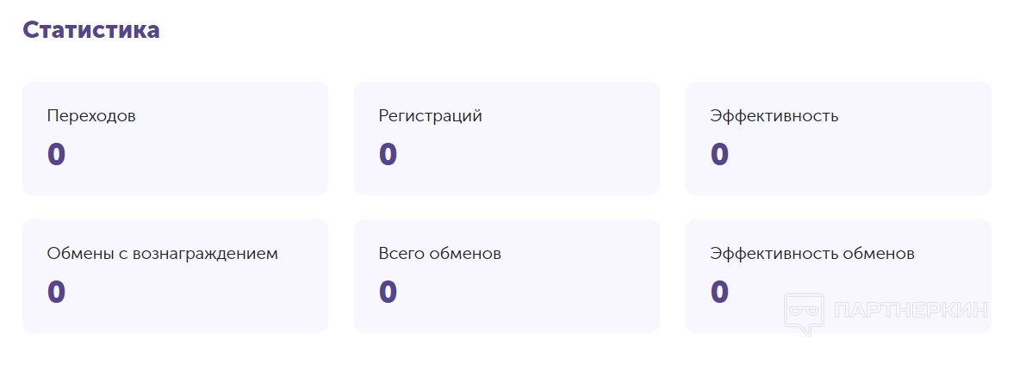
Task: Click the Эффективность обменов label
Action: (x=812, y=254)
